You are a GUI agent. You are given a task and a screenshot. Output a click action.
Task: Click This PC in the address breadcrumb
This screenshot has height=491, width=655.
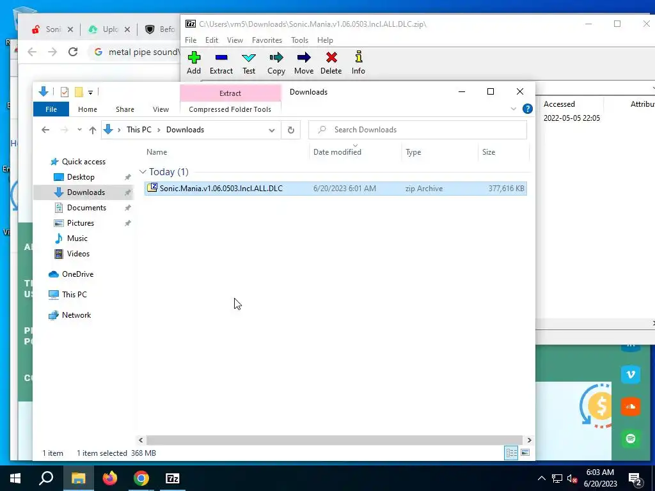tap(139, 129)
